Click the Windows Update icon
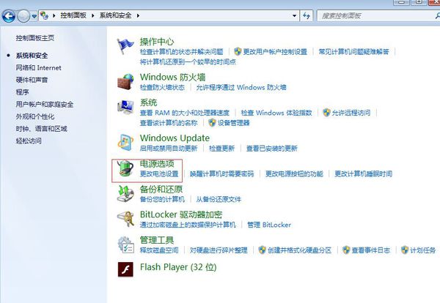 (x=125, y=143)
